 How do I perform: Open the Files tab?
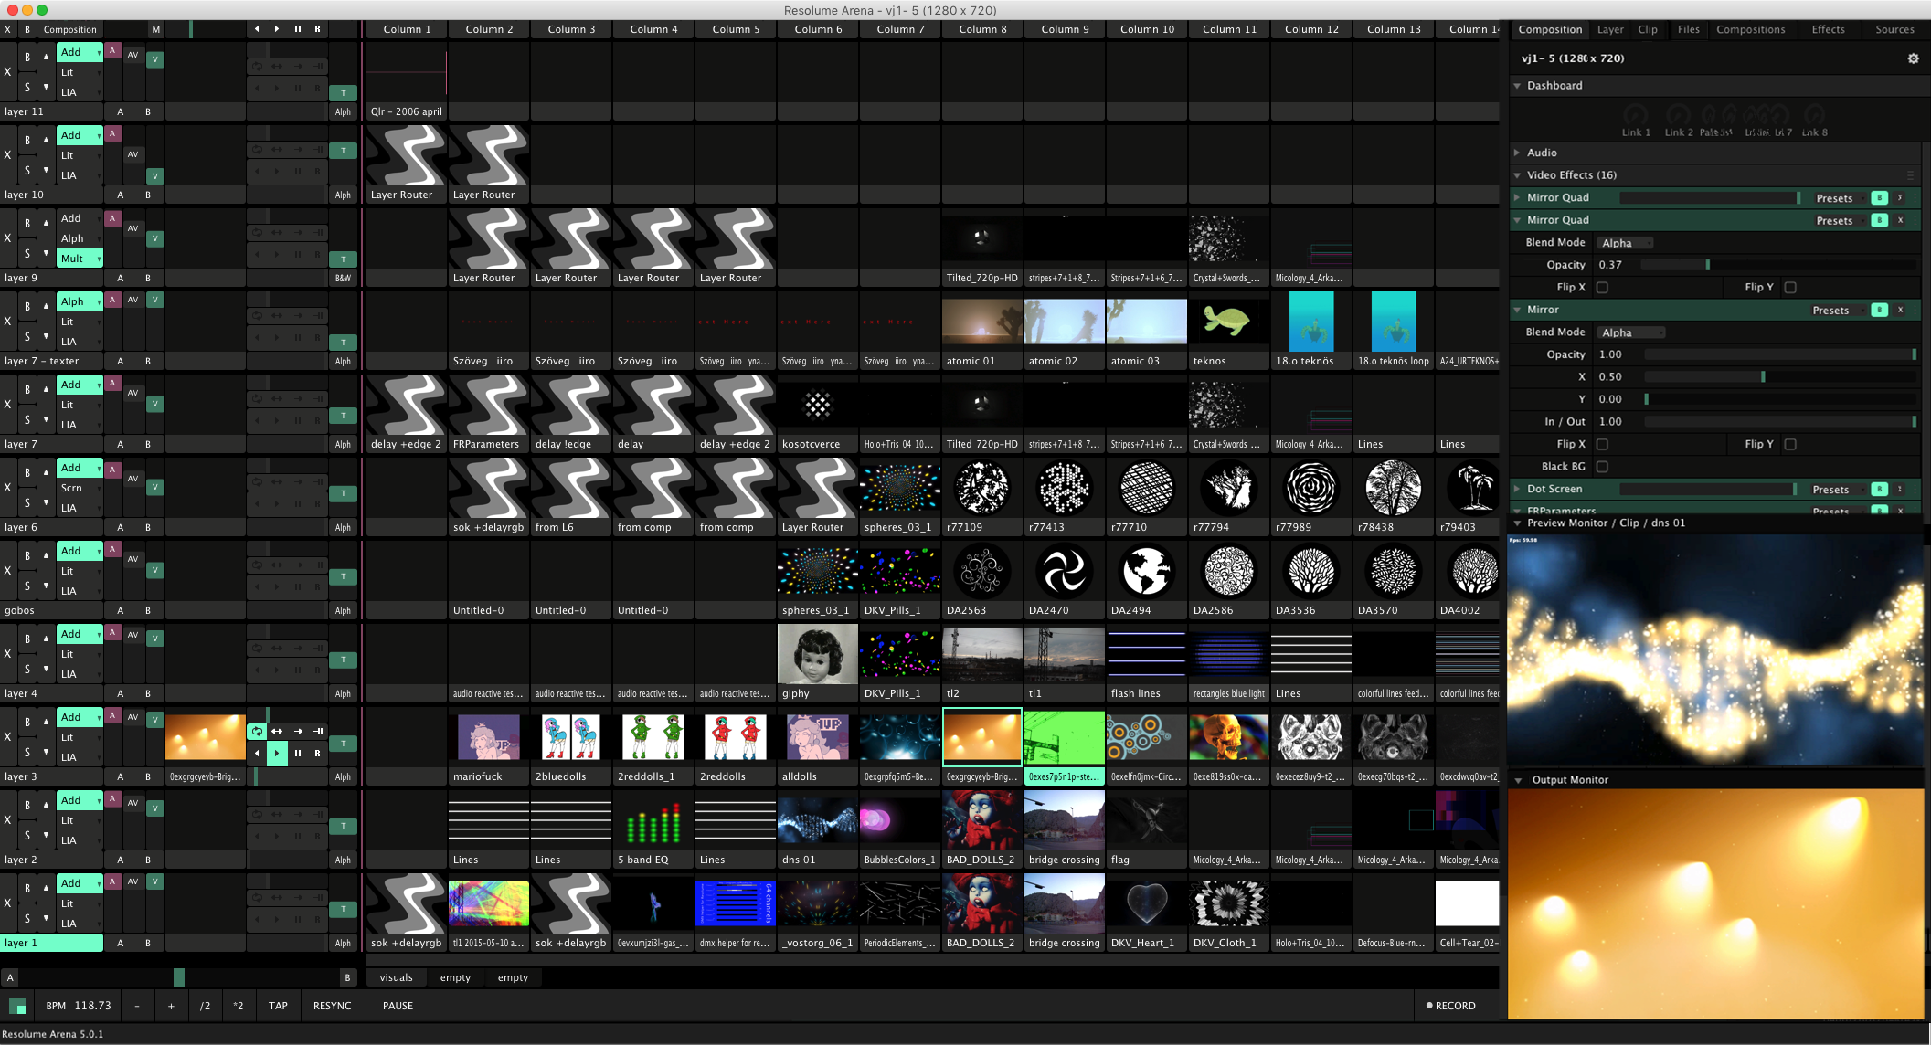[x=1688, y=29]
